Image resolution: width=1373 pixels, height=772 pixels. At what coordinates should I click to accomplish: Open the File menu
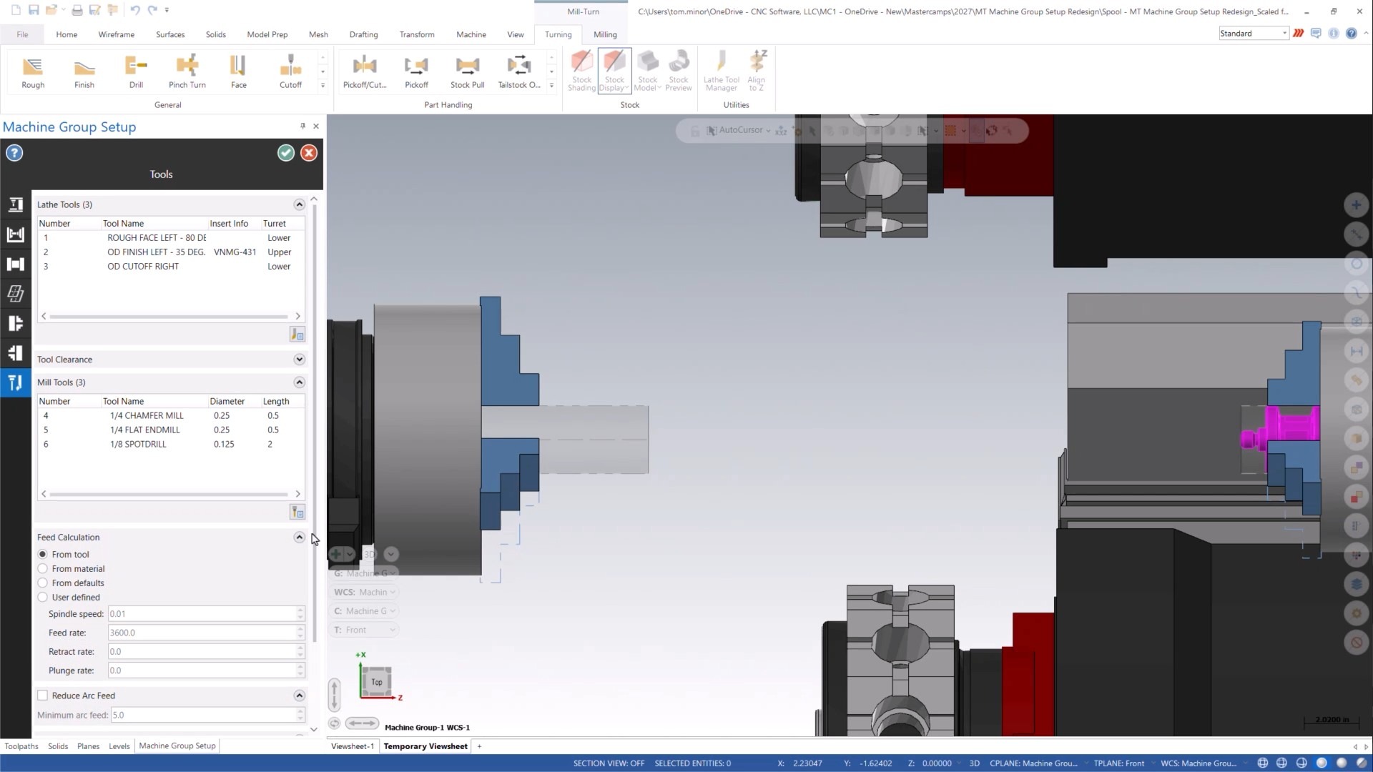(22, 34)
